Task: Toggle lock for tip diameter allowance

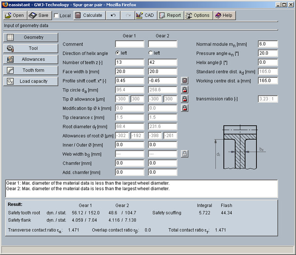Action: pyautogui.click(x=184, y=99)
